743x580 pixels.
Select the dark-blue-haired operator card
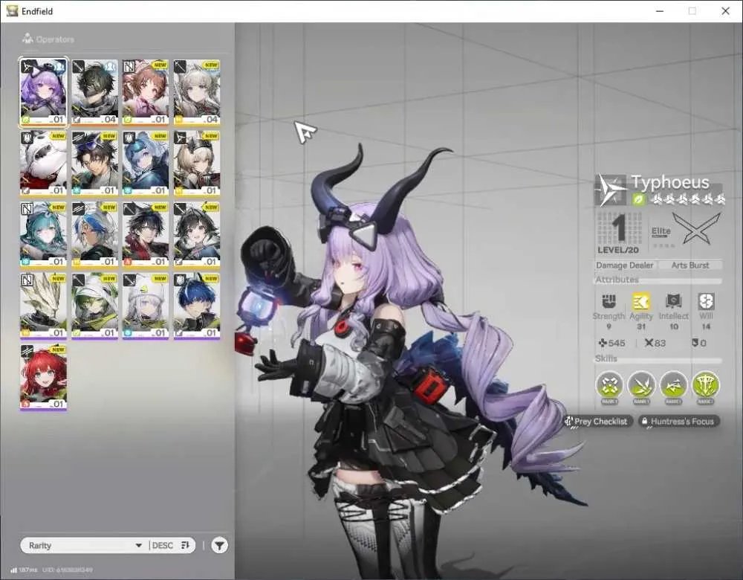pyautogui.click(x=197, y=306)
